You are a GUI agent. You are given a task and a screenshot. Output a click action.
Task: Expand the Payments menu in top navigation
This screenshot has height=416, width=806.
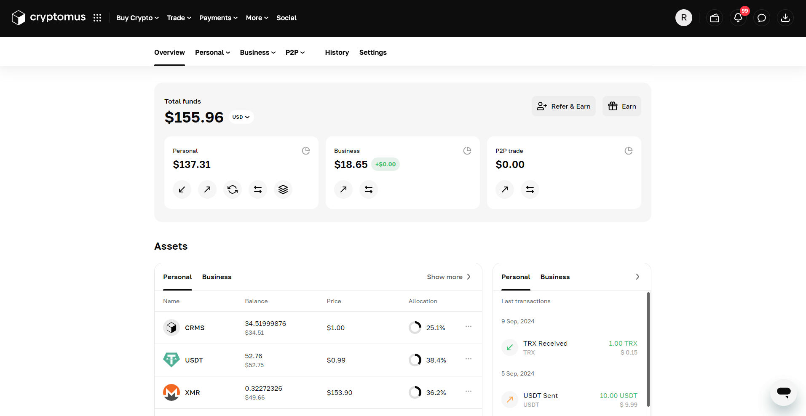coord(218,18)
